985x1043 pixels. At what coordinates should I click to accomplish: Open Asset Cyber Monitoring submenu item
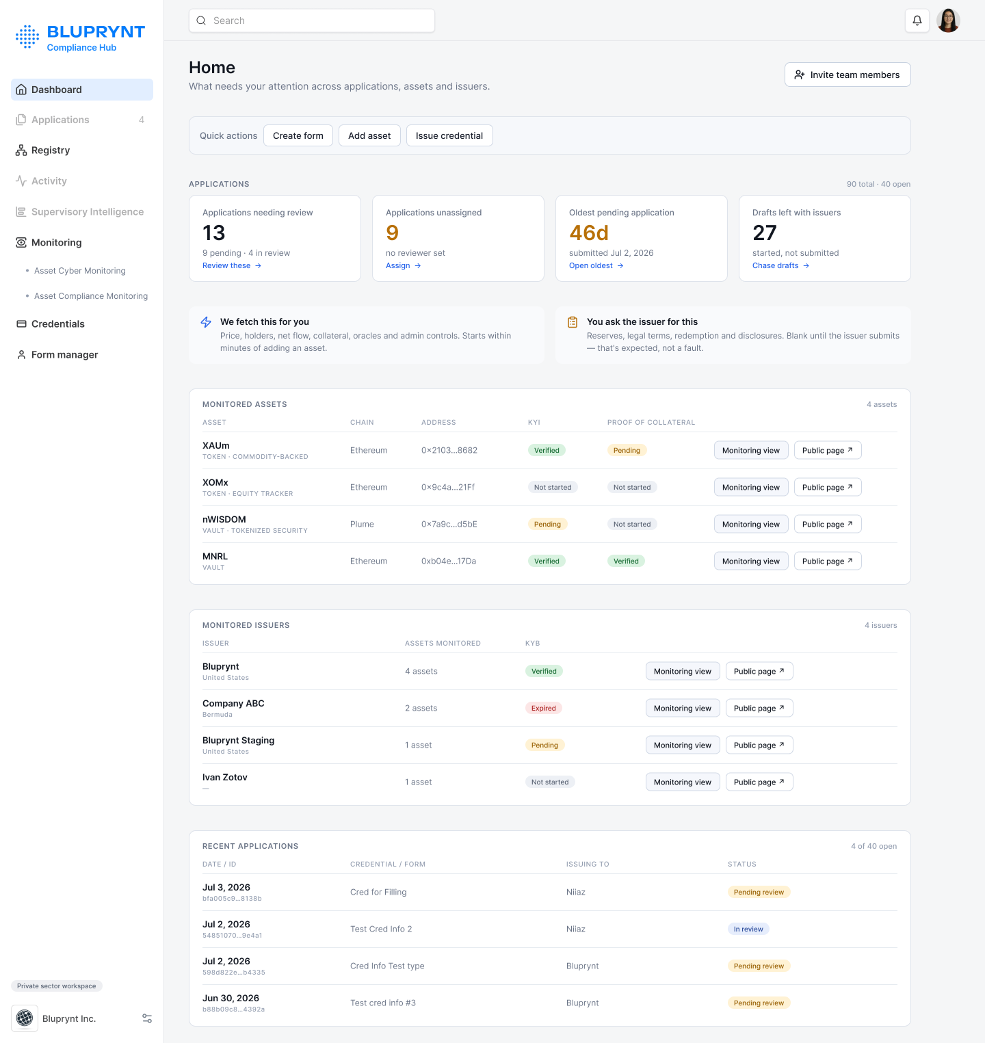(x=80, y=271)
